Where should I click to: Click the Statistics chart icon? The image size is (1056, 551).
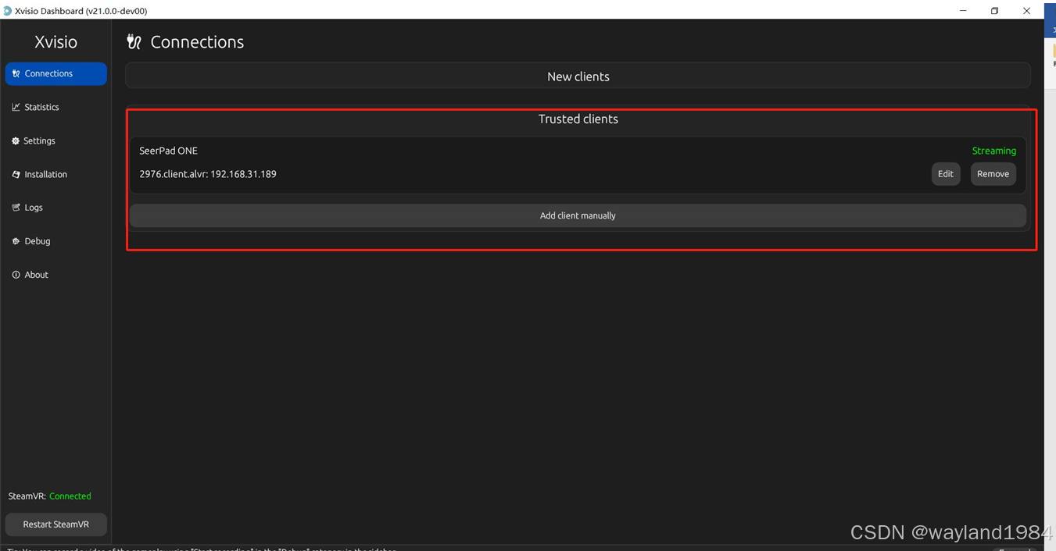pos(16,107)
